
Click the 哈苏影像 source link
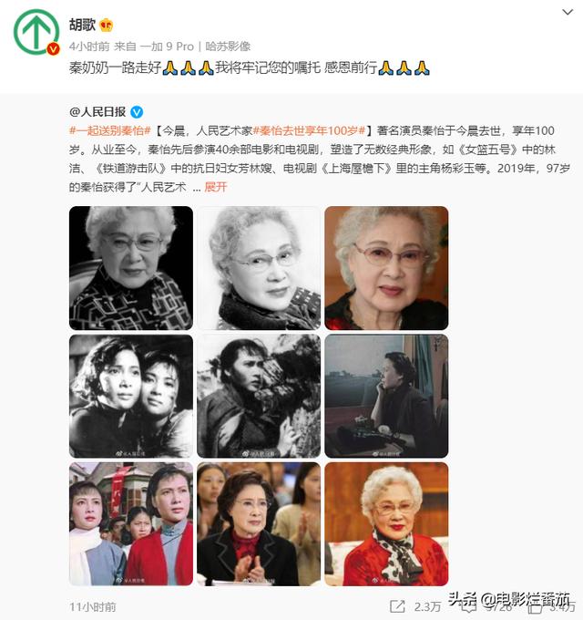tap(228, 46)
